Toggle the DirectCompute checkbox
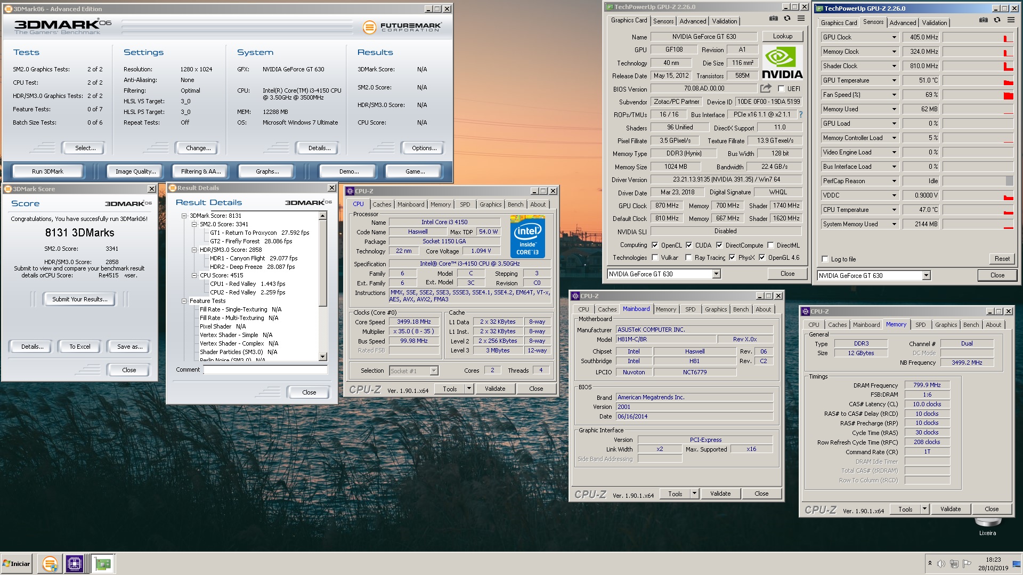 pos(719,245)
